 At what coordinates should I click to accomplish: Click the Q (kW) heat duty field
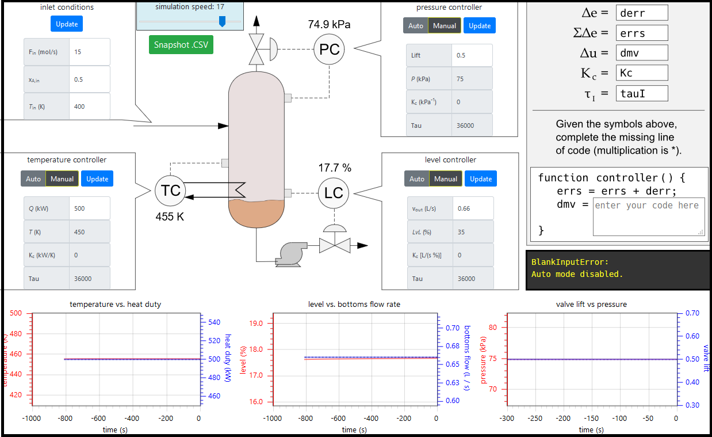pos(89,208)
